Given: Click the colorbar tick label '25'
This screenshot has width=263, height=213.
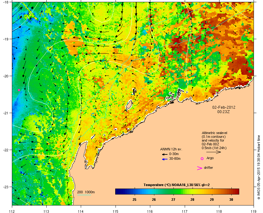Looking at the screenshot, I should click(x=135, y=200).
